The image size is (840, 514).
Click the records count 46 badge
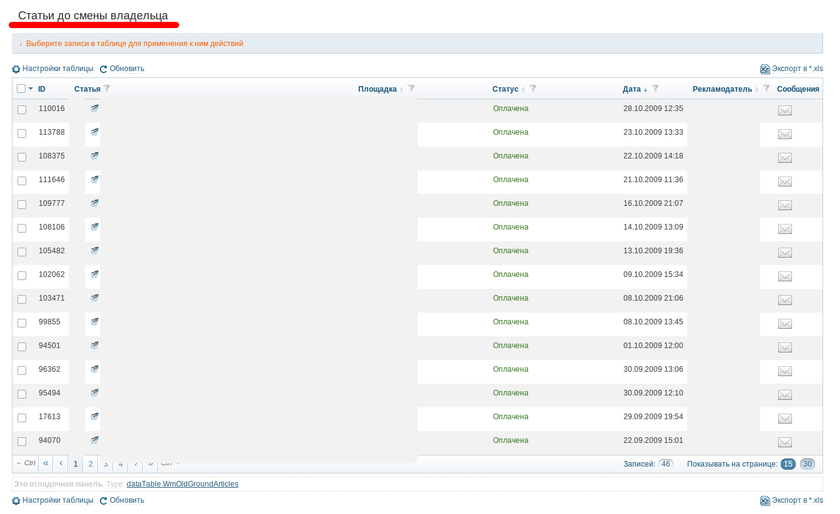666,463
